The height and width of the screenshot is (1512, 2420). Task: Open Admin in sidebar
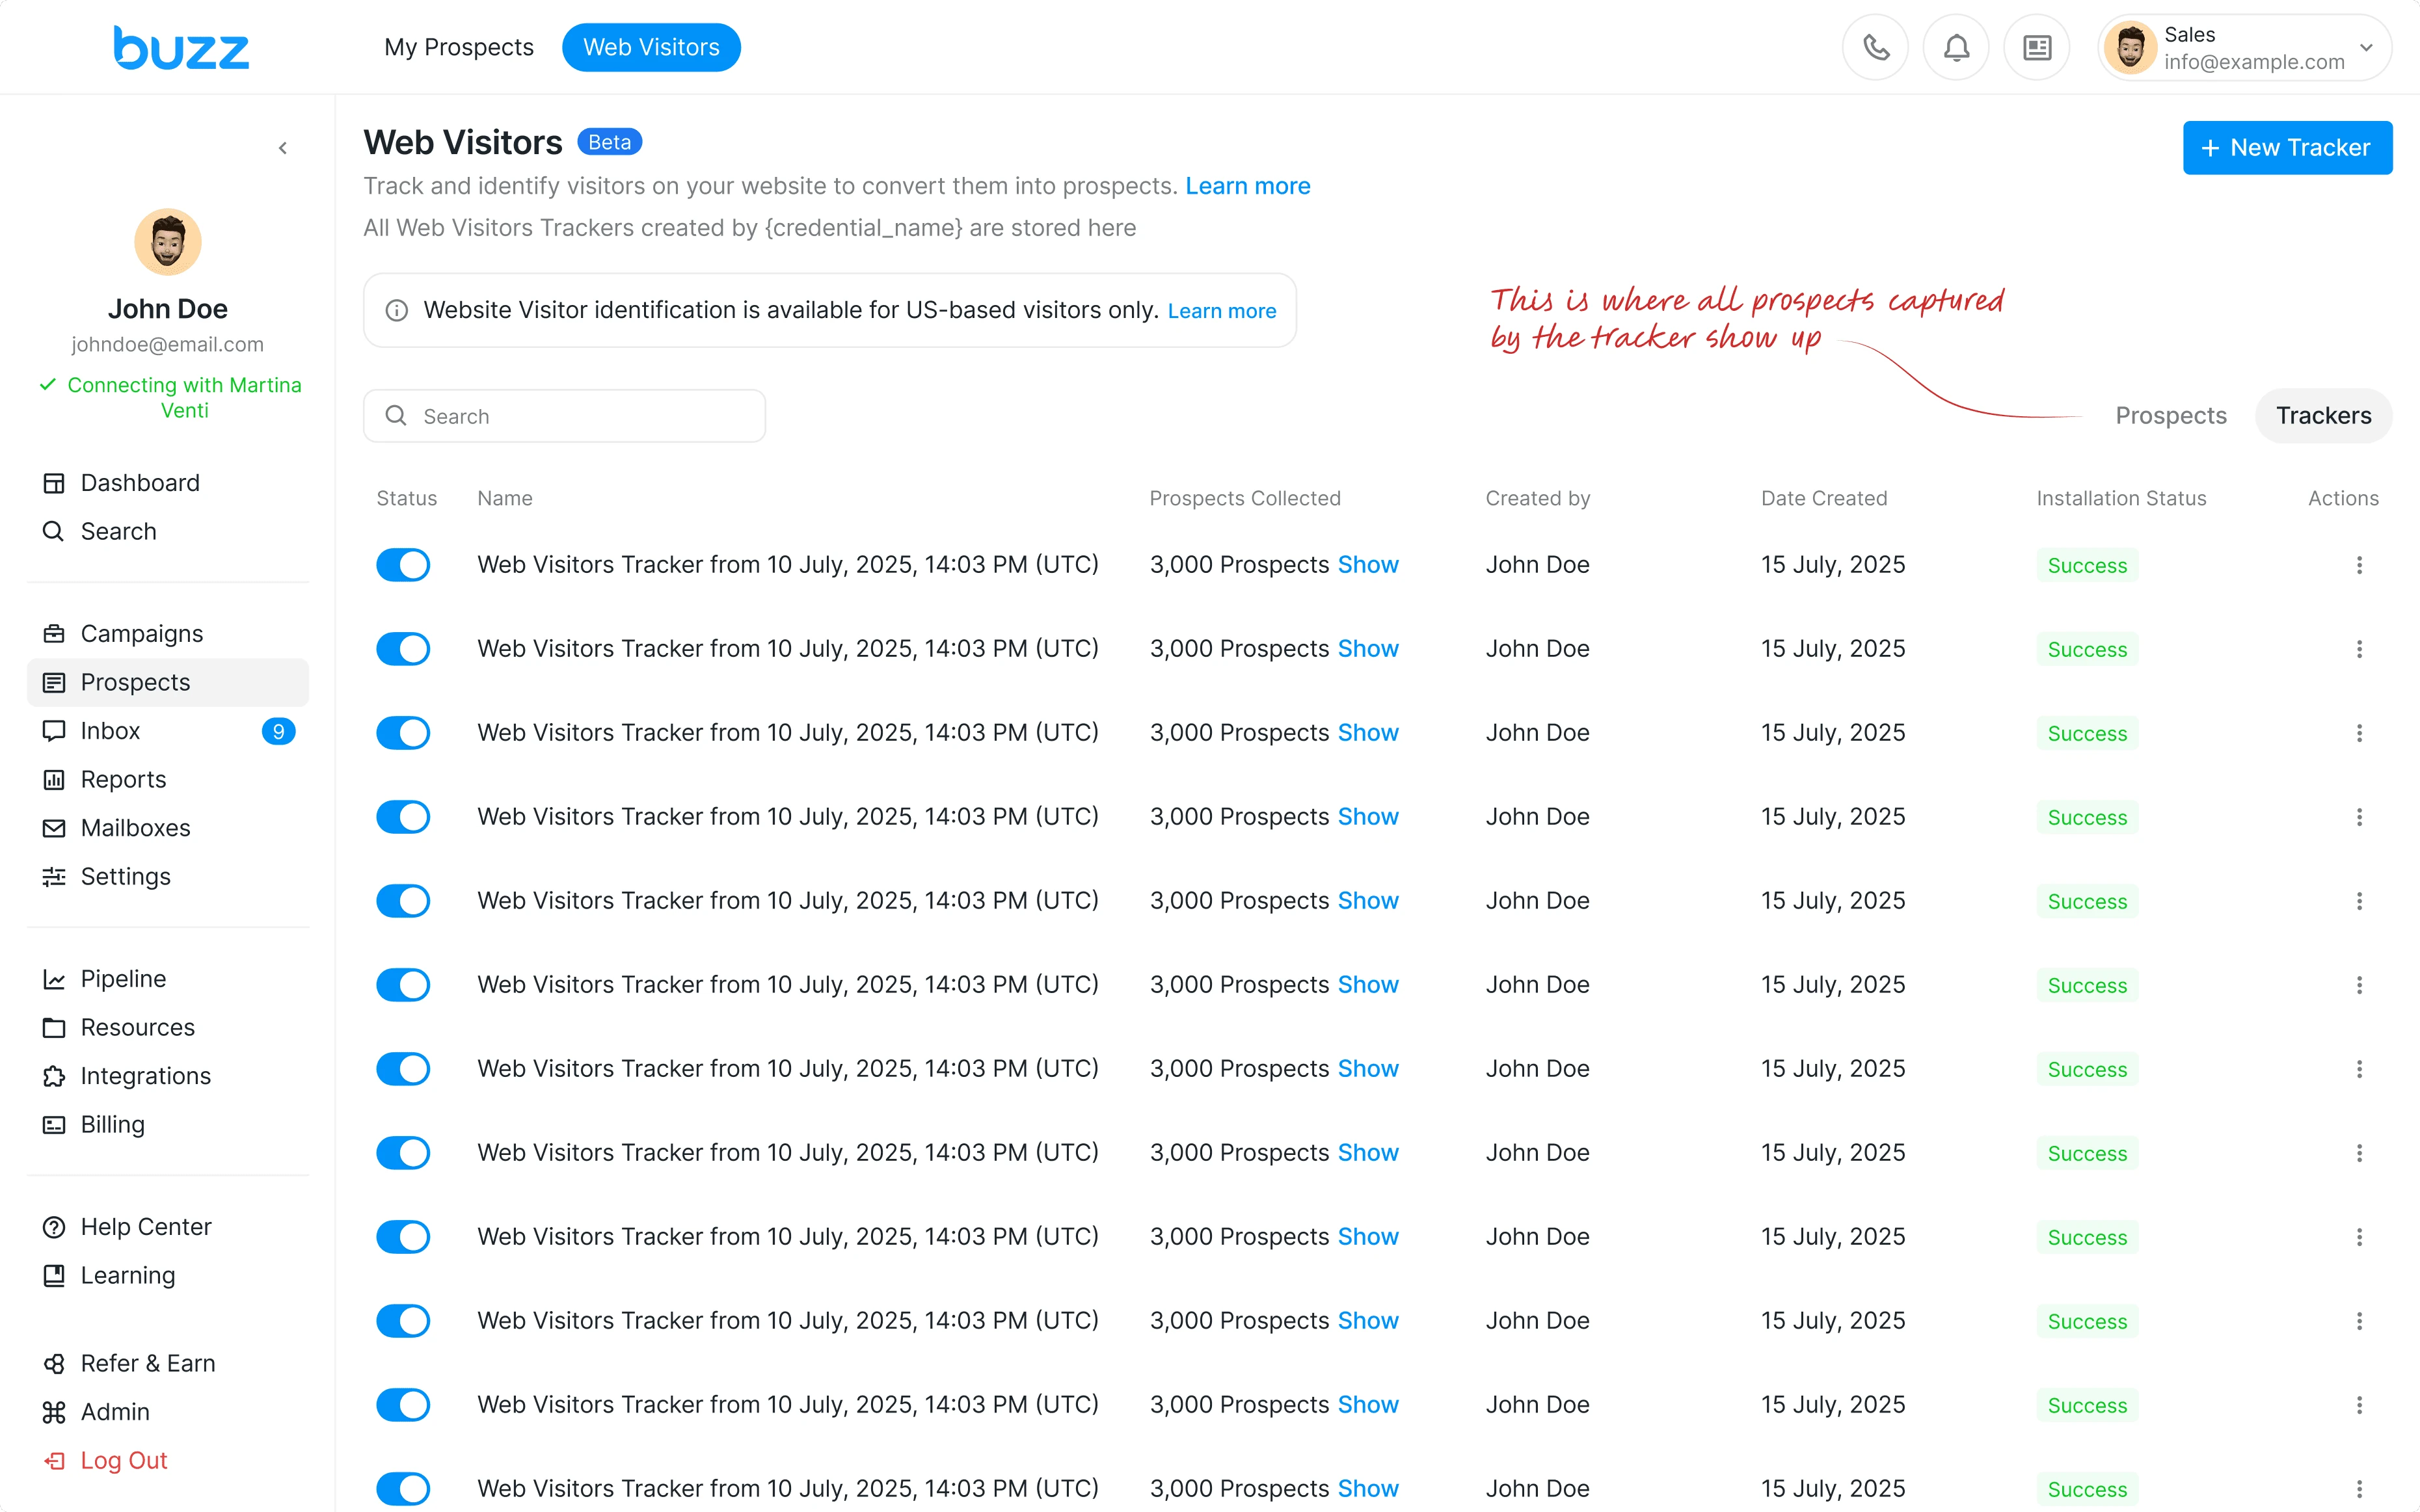[x=168, y=1412]
